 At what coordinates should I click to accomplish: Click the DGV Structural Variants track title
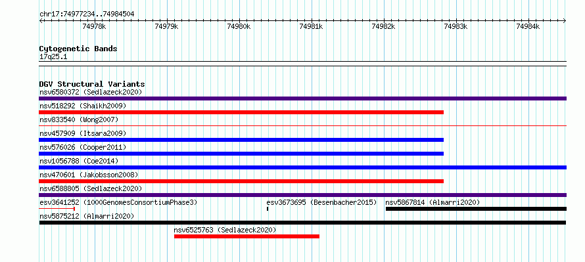(92, 84)
